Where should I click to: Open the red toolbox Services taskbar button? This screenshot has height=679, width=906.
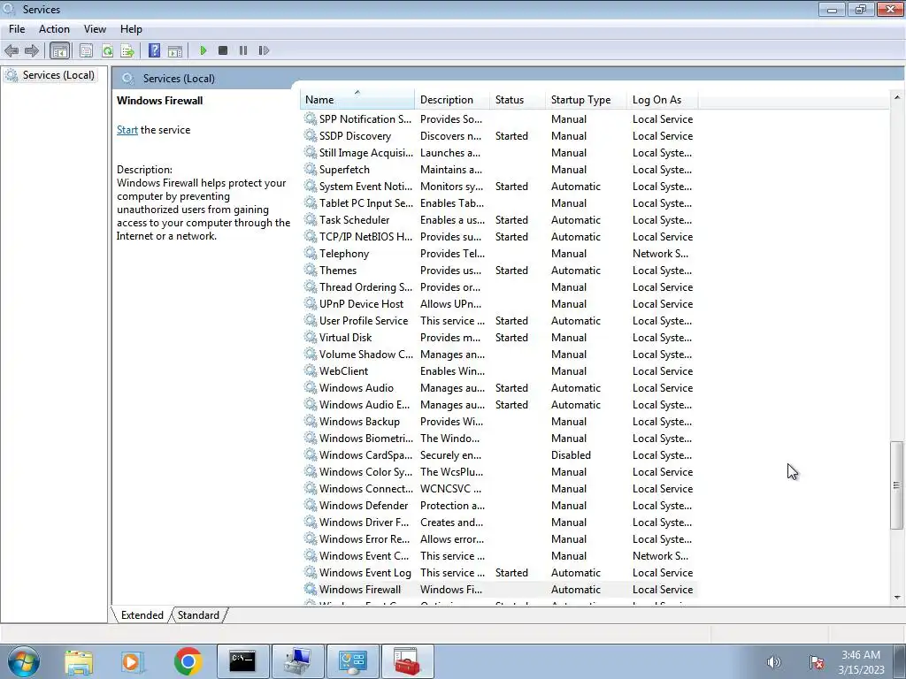point(407,661)
